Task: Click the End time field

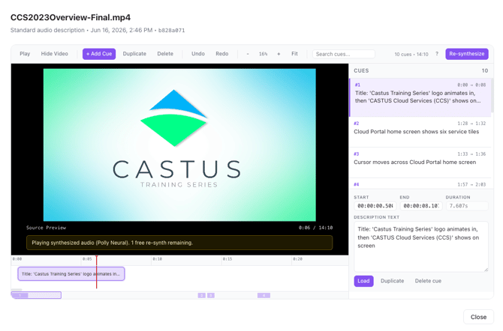Action: pyautogui.click(x=421, y=206)
